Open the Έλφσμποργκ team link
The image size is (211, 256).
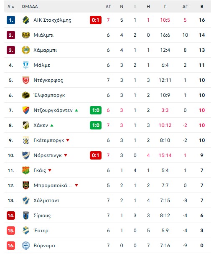pos(49,95)
